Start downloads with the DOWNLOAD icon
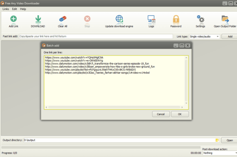Screen dimensions: 237x157 [38, 19]
